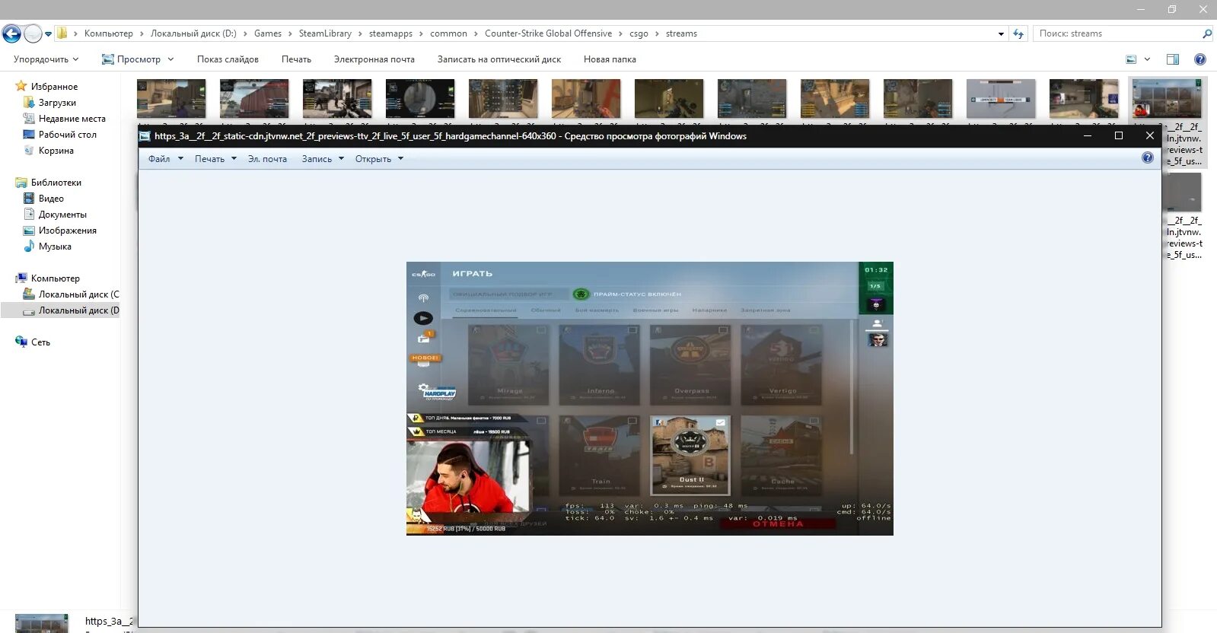Expand the chevron after SteamLibrary breadcrumb
Viewport: 1217px width, 633px height.
(361, 33)
